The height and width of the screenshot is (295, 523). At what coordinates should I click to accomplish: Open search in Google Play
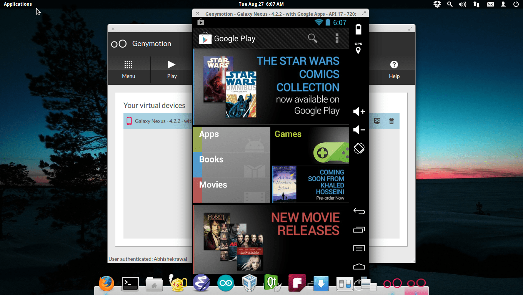pyautogui.click(x=313, y=38)
